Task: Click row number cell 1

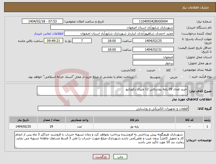Action: (x=207, y=126)
